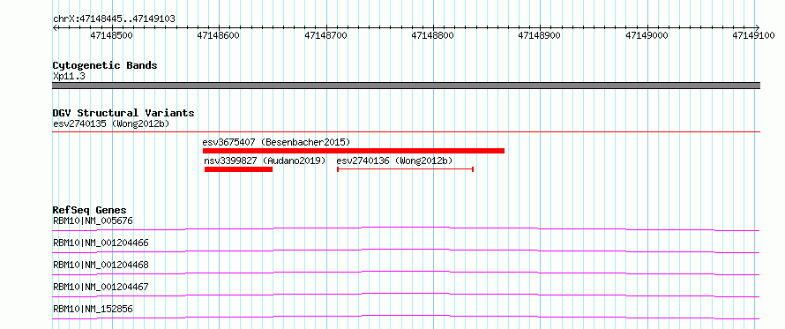
Task: Open RBM10|NM_152856 transcript label
Action: pyautogui.click(x=93, y=309)
